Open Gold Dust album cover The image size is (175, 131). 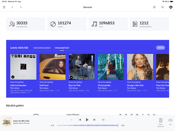53,67
